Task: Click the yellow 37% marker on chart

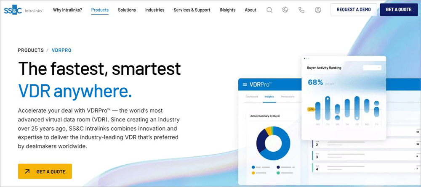Action: pos(311,109)
